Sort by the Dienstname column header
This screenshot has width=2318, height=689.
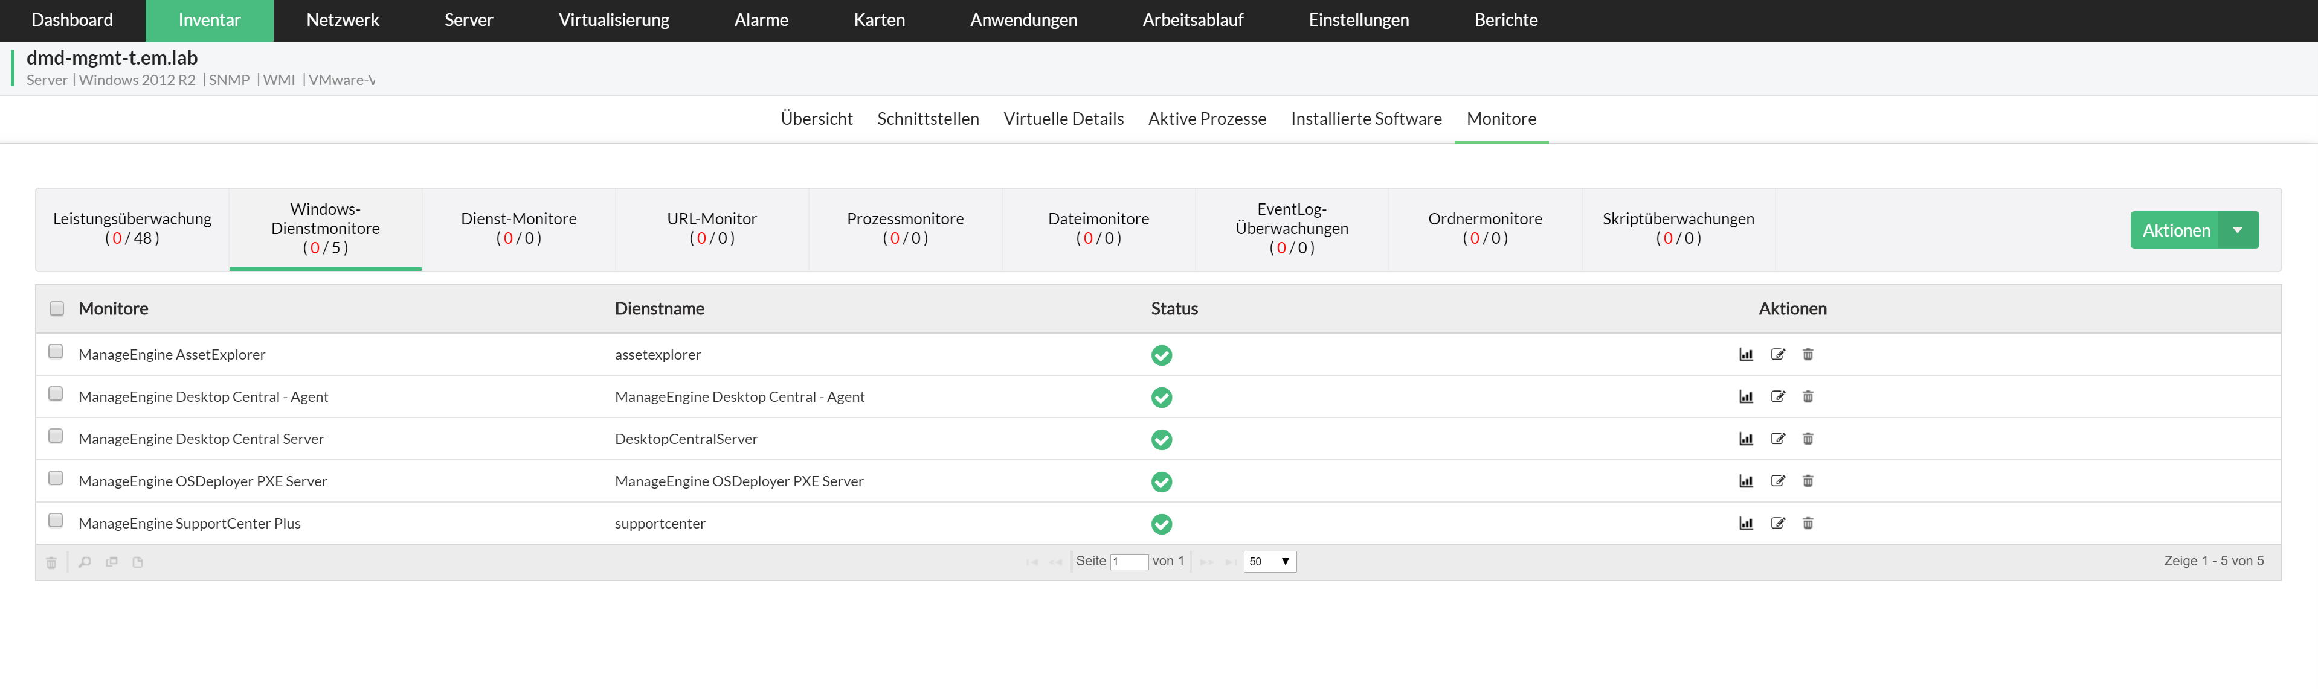658,308
